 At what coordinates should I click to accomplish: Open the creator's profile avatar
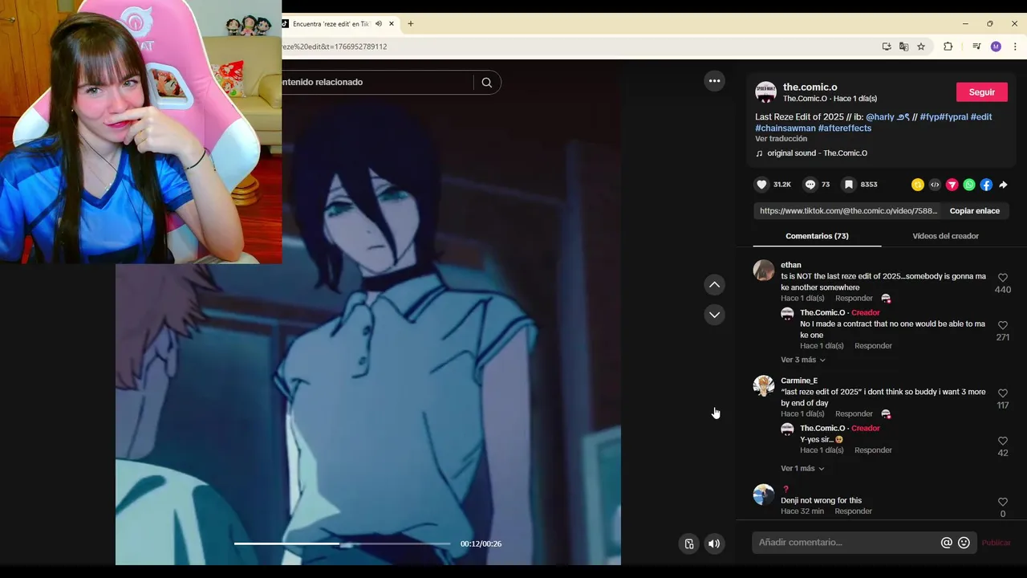pos(765,92)
